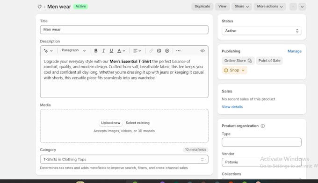Click Product organization info icon

pyautogui.click(x=263, y=126)
